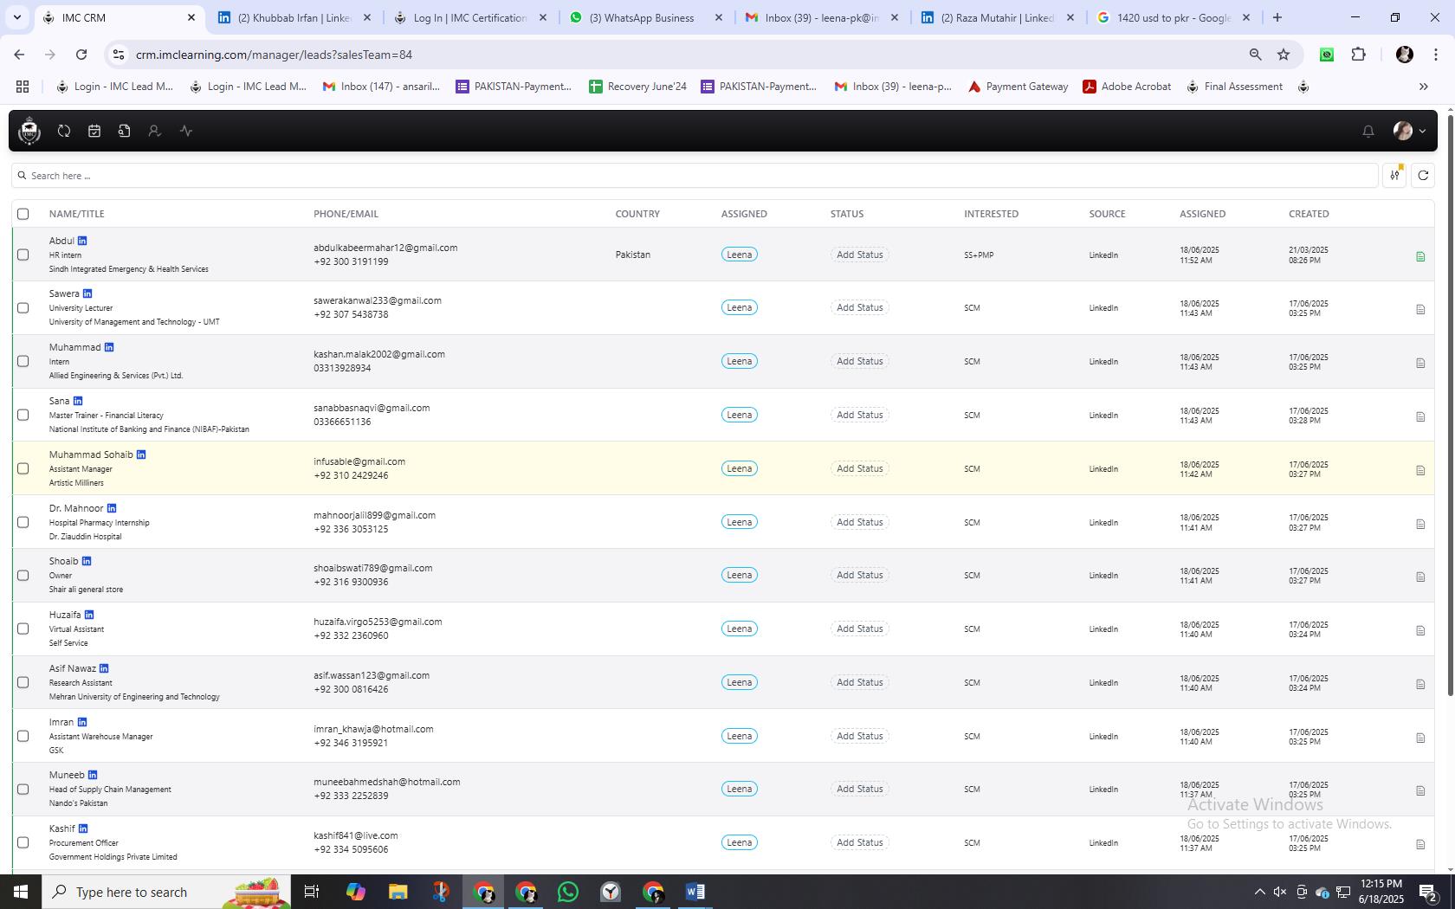Viewport: 1455px width, 909px height.
Task: Click the Leena assignee badge in Kashif's row
Action: click(739, 842)
